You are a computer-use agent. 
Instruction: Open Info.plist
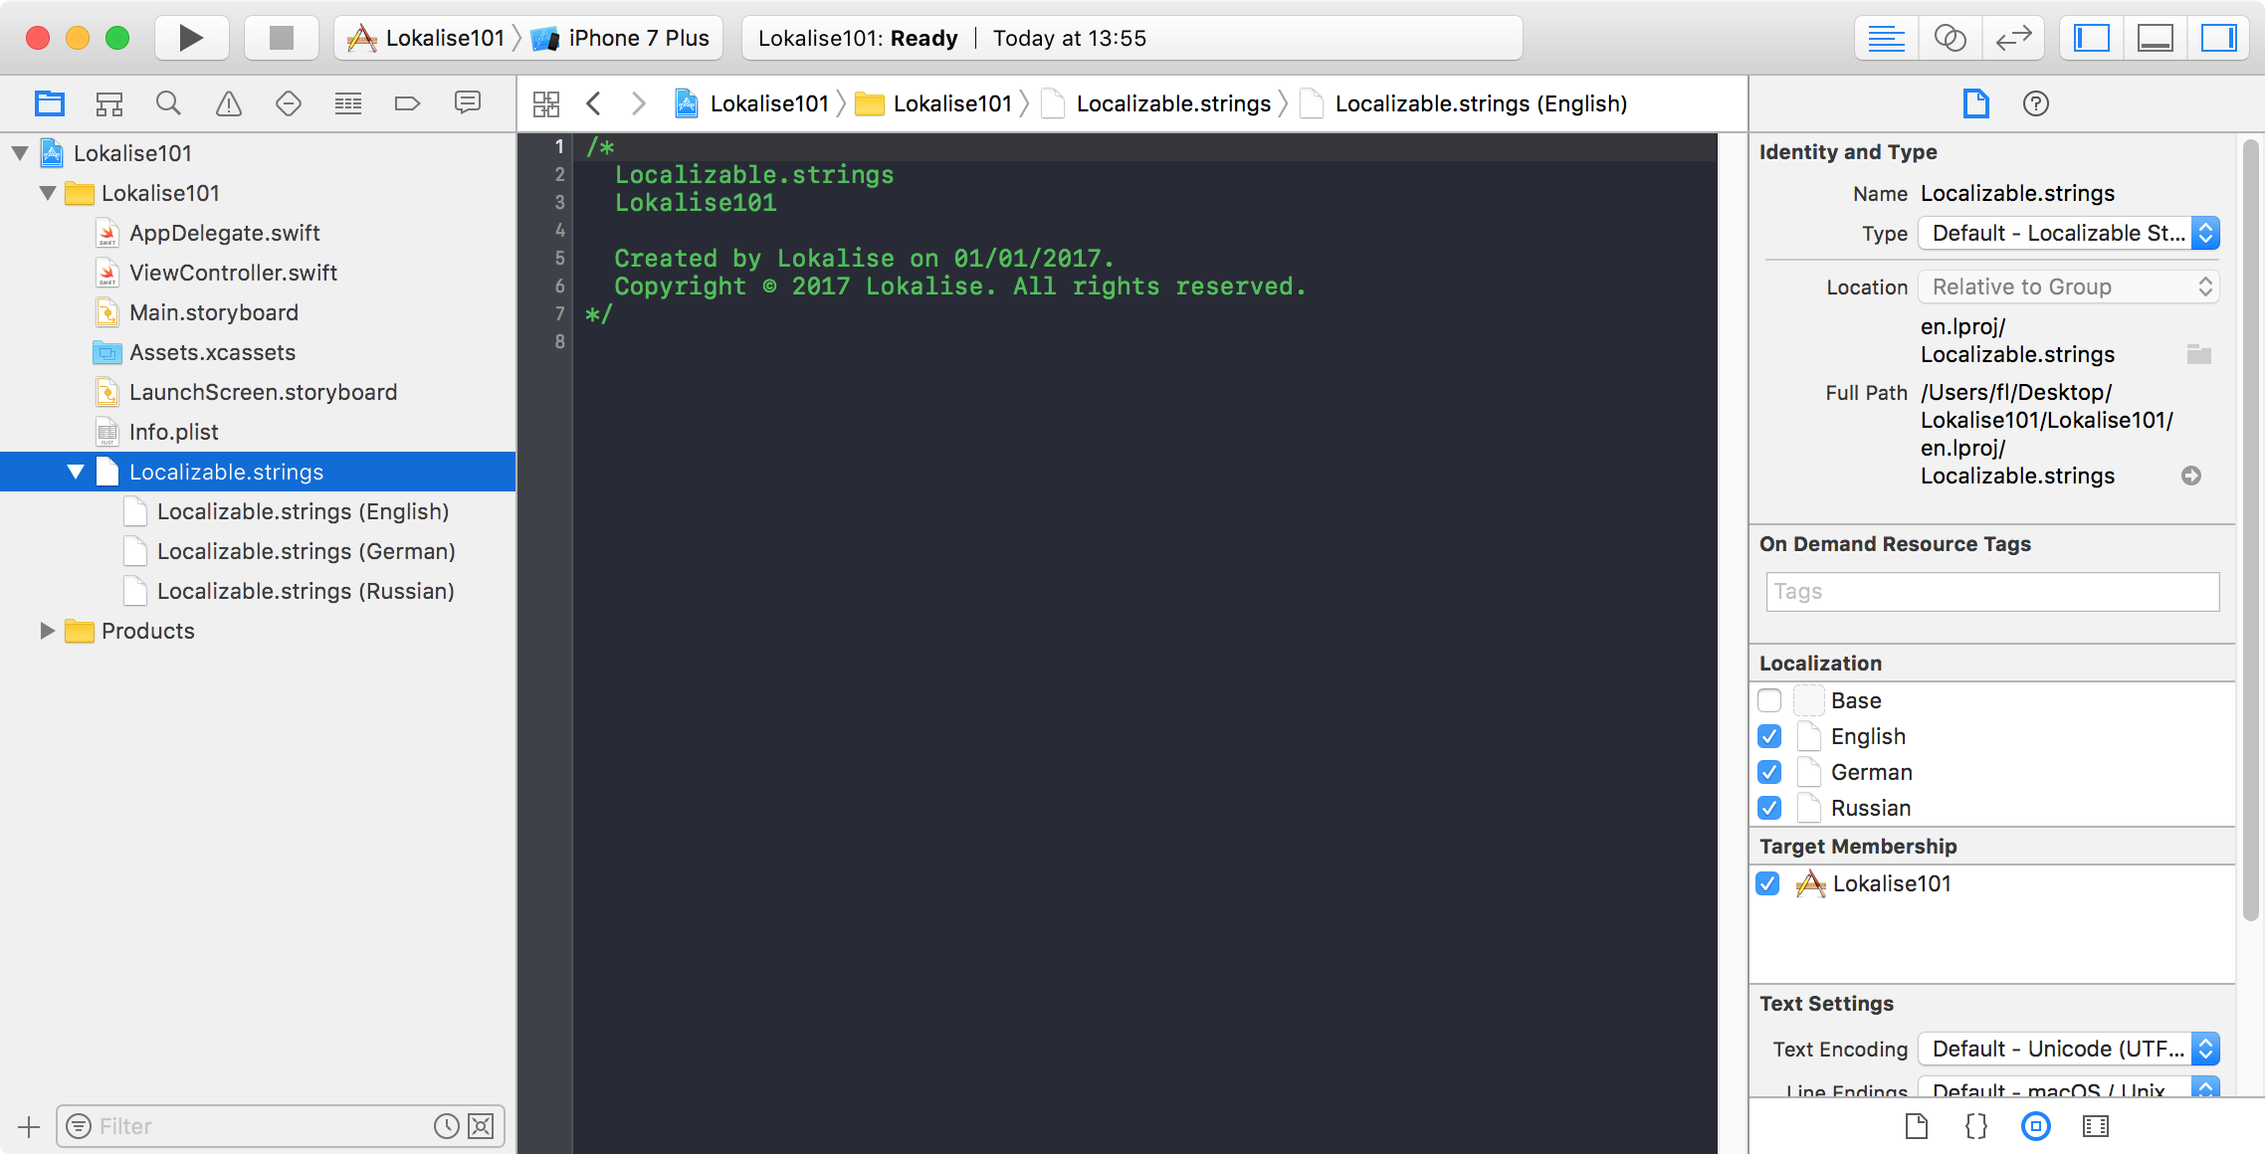173,432
